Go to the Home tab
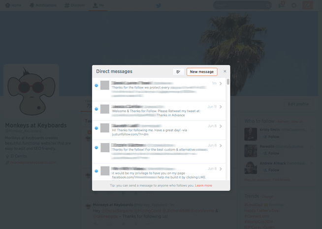 [13, 5]
